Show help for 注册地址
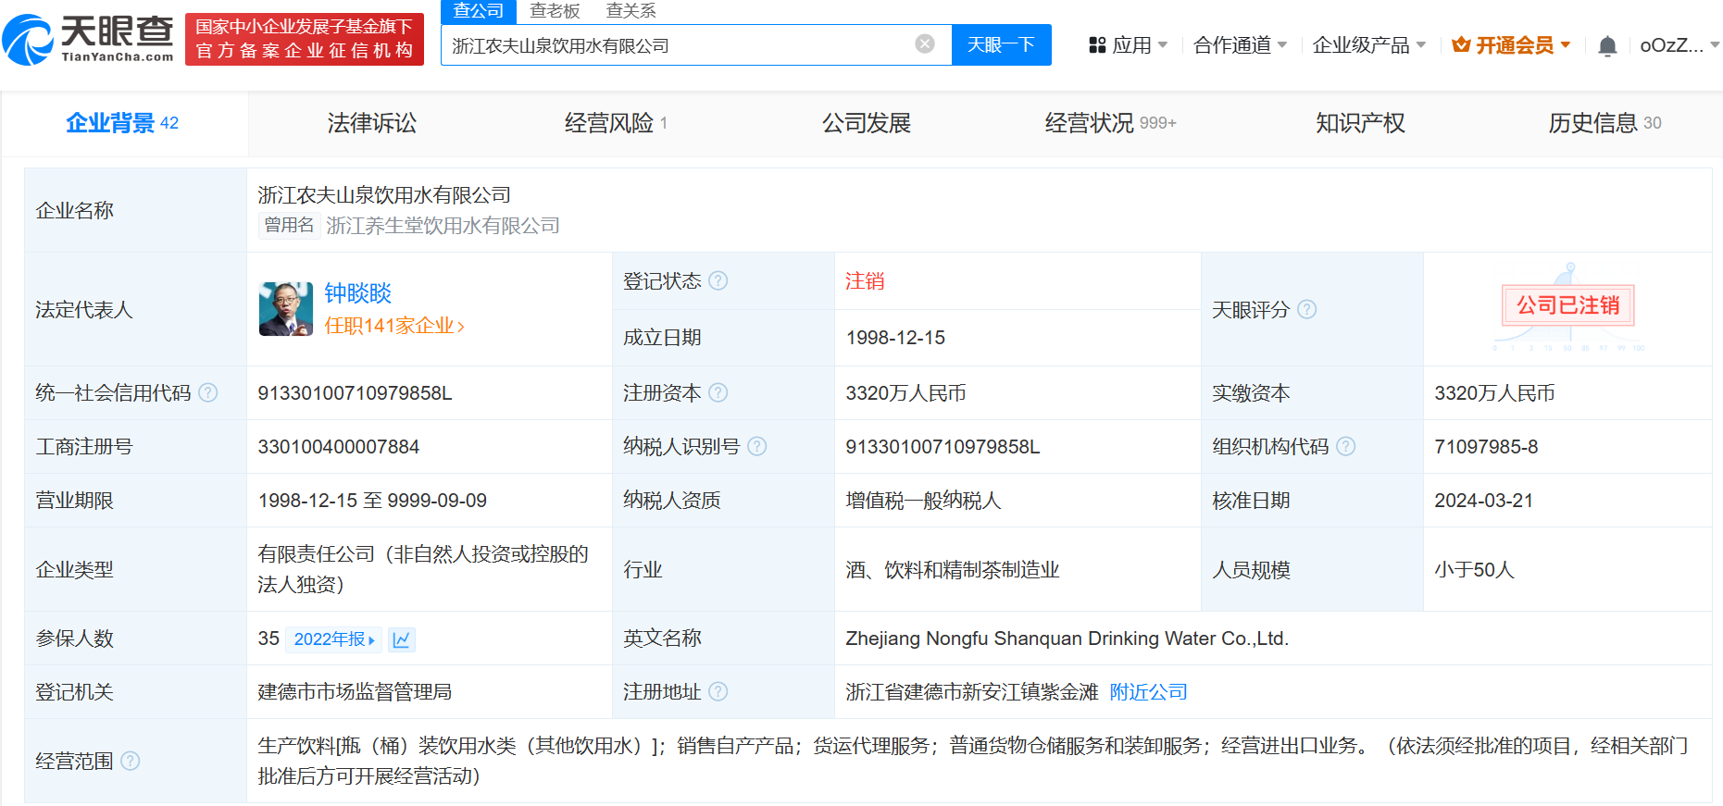Viewport: 1723px width, 806px height. (718, 691)
